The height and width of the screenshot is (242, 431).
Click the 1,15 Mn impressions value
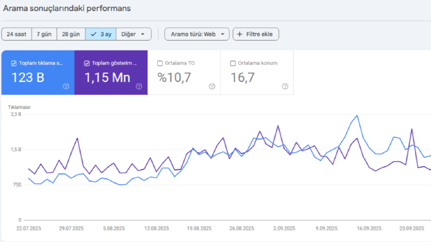coord(107,78)
